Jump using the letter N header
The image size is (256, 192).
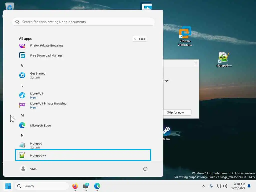[x=22, y=135]
